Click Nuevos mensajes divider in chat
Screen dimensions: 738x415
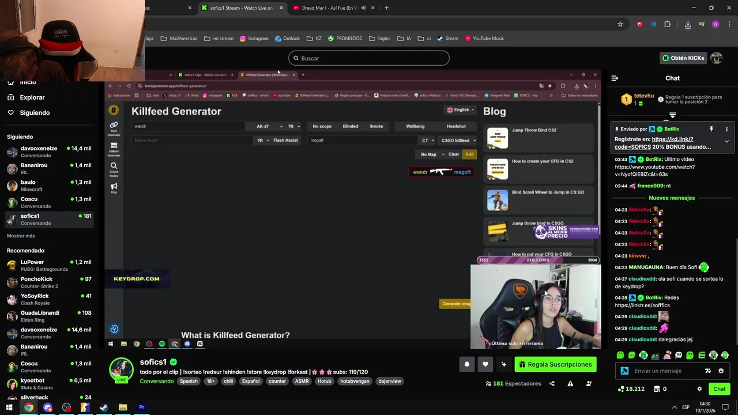tap(672, 198)
